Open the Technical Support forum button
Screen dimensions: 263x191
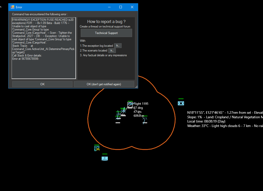tap(106, 33)
